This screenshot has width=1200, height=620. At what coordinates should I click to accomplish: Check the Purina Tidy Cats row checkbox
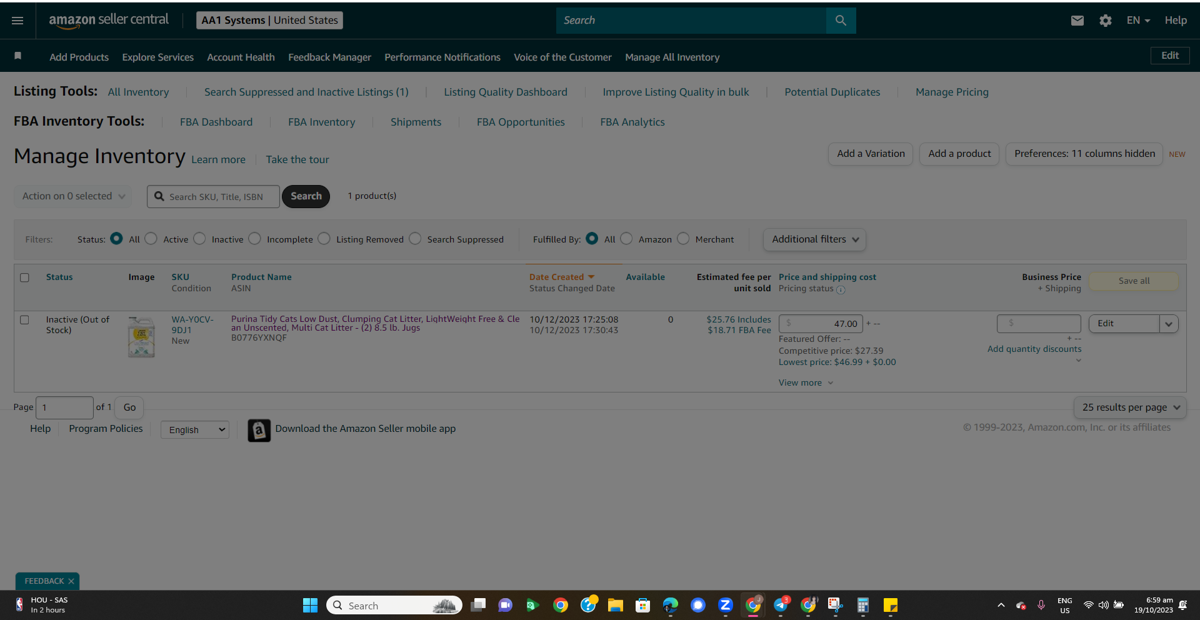24,320
